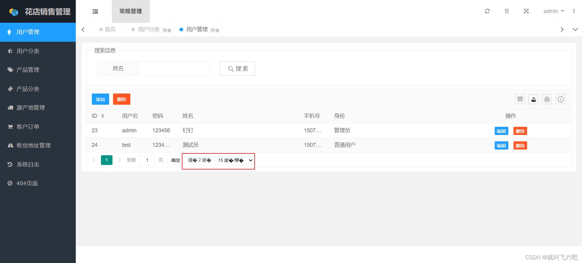This screenshot has height=263, width=582.
Task: Click the 钉钉 name cell
Action: coord(188,130)
